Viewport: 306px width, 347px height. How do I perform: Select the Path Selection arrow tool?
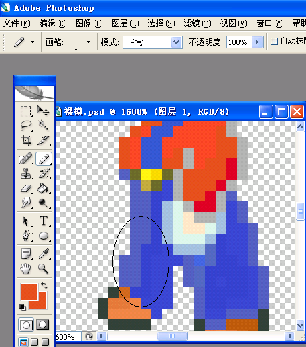pyautogui.click(x=26, y=221)
